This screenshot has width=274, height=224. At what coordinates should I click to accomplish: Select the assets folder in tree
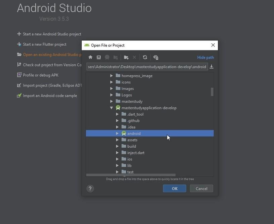click(132, 140)
